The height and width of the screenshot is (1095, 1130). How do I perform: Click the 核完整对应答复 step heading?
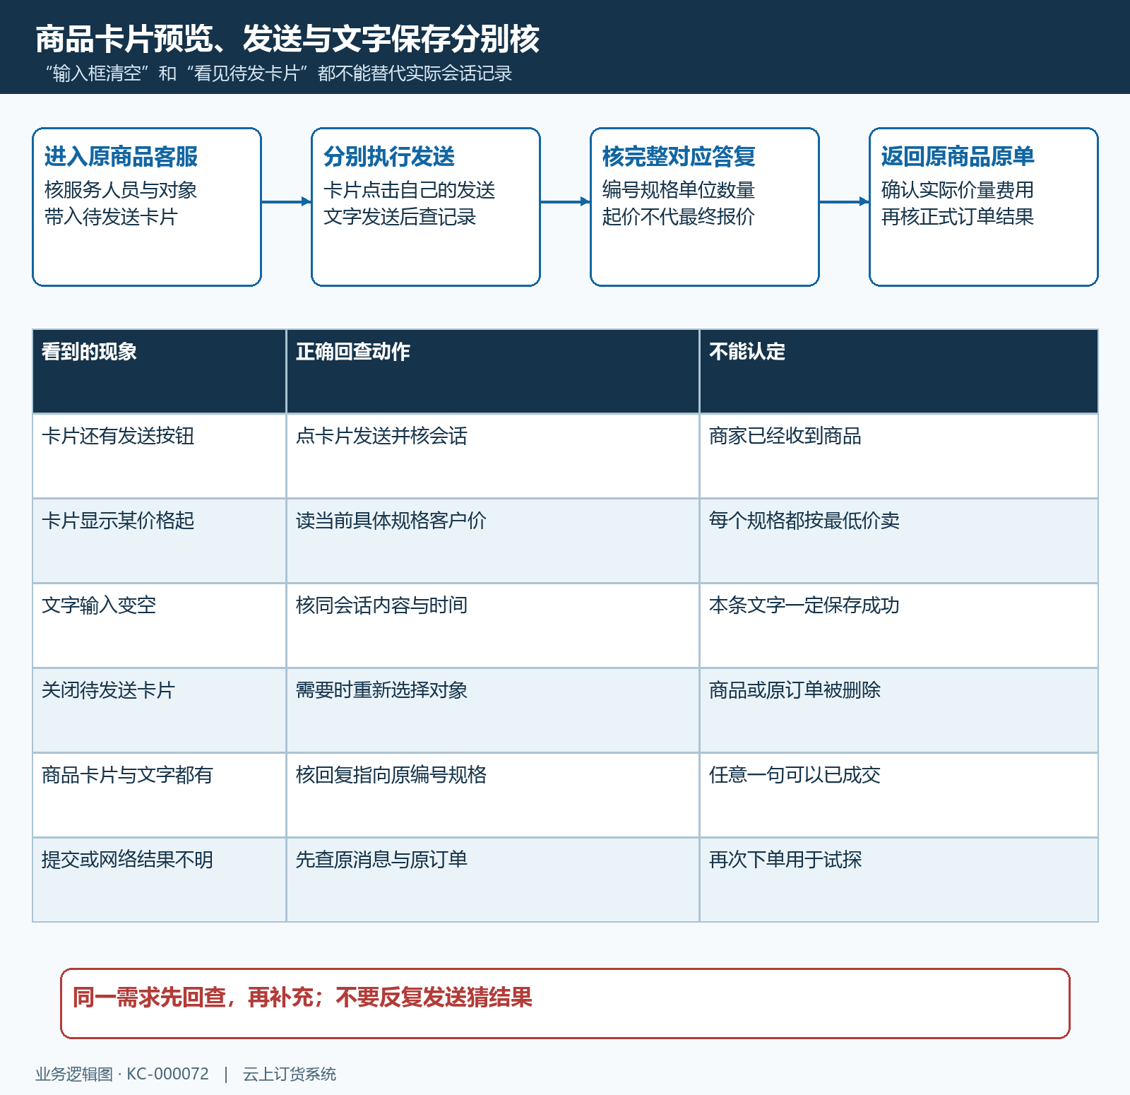pyautogui.click(x=679, y=157)
